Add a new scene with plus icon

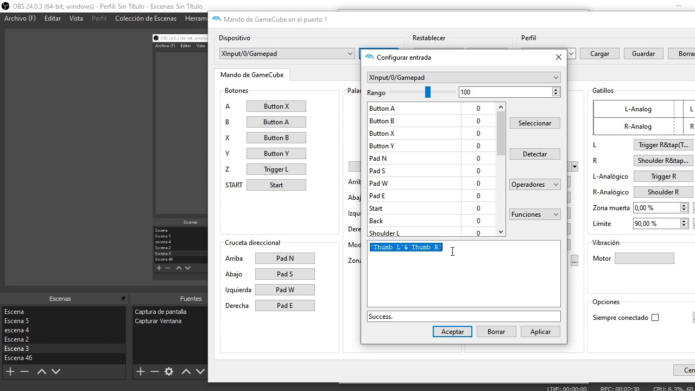point(10,371)
